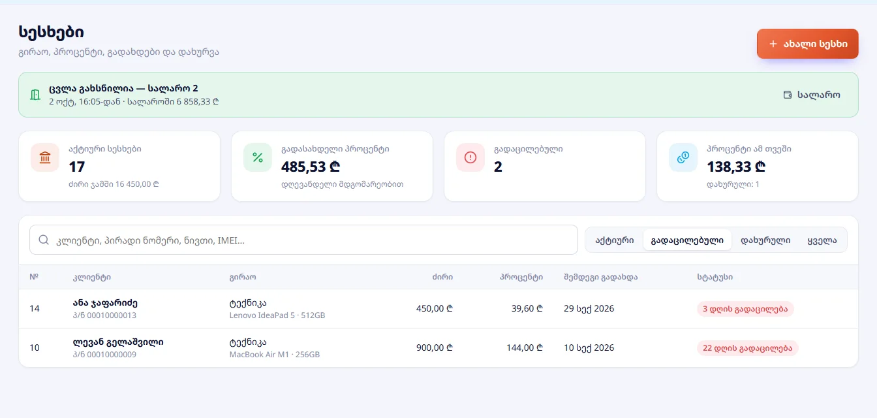Click the 138,33 ₾ monthly interest total

tap(736, 167)
